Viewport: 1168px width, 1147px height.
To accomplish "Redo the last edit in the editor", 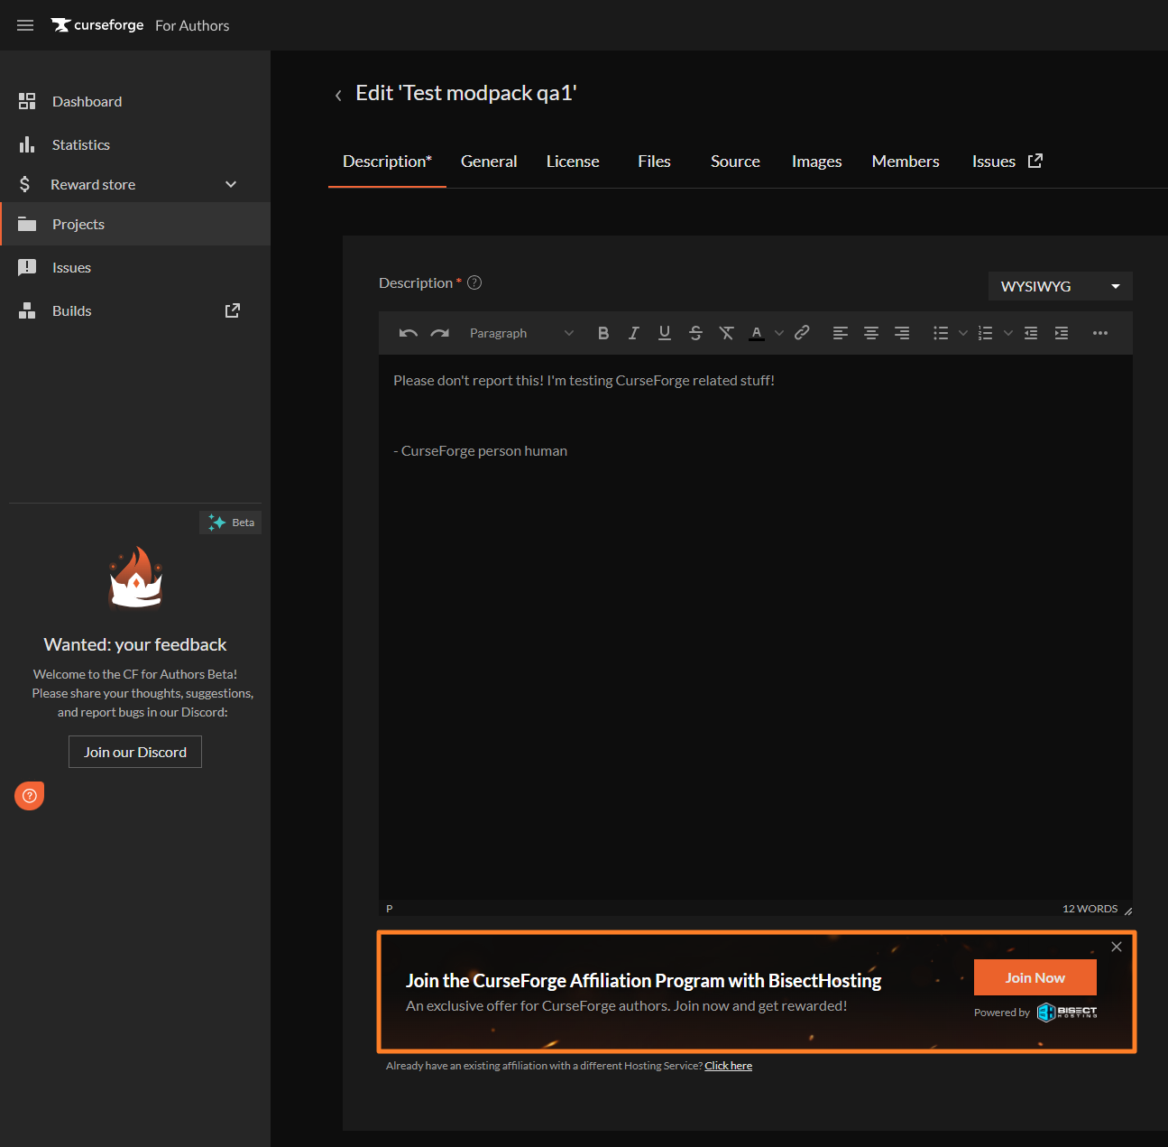I will coord(439,333).
